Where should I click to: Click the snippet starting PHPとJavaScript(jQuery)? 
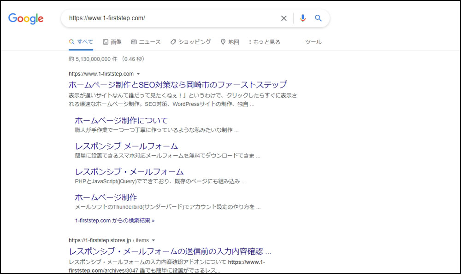160,181
